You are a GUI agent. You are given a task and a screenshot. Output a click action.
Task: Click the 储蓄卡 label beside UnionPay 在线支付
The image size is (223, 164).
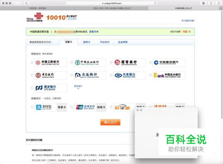pyautogui.click(x=101, y=107)
